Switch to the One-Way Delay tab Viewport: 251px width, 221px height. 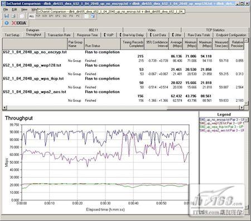click(x=132, y=35)
